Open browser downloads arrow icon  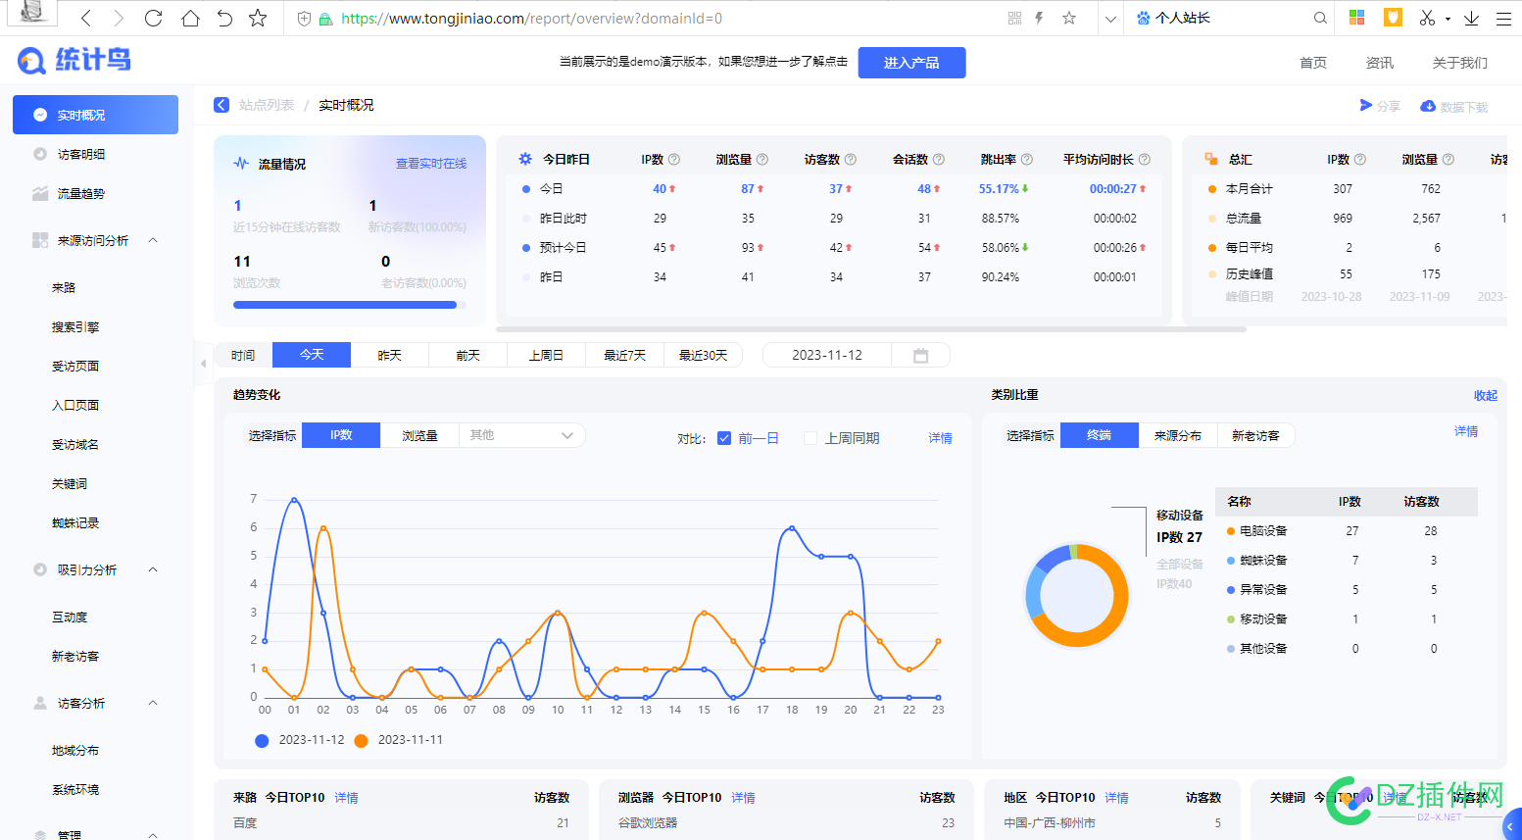tap(1471, 18)
